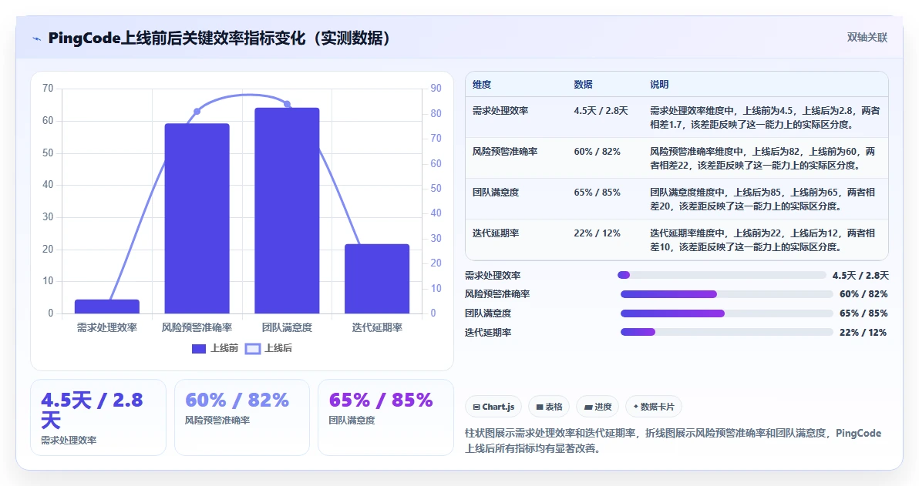Click table cell 60% / 82%
Viewport: 919px width, 486px height.
[598, 152]
